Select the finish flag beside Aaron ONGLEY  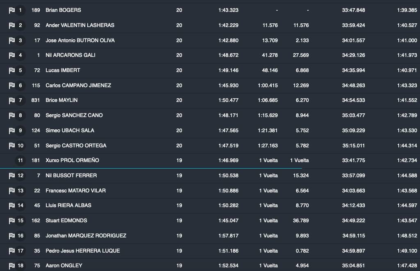coord(11,266)
